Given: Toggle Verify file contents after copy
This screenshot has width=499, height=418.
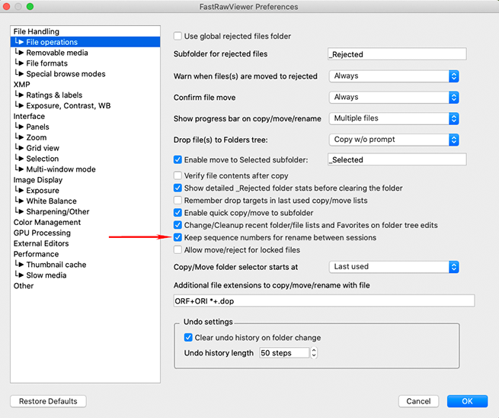Looking at the screenshot, I should pyautogui.click(x=178, y=176).
